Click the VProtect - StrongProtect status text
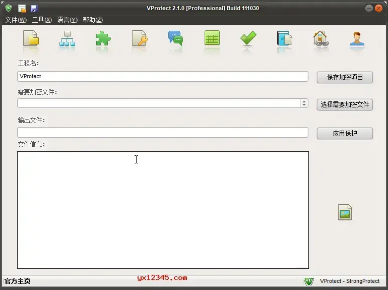This screenshot has width=388, height=290. point(349,281)
